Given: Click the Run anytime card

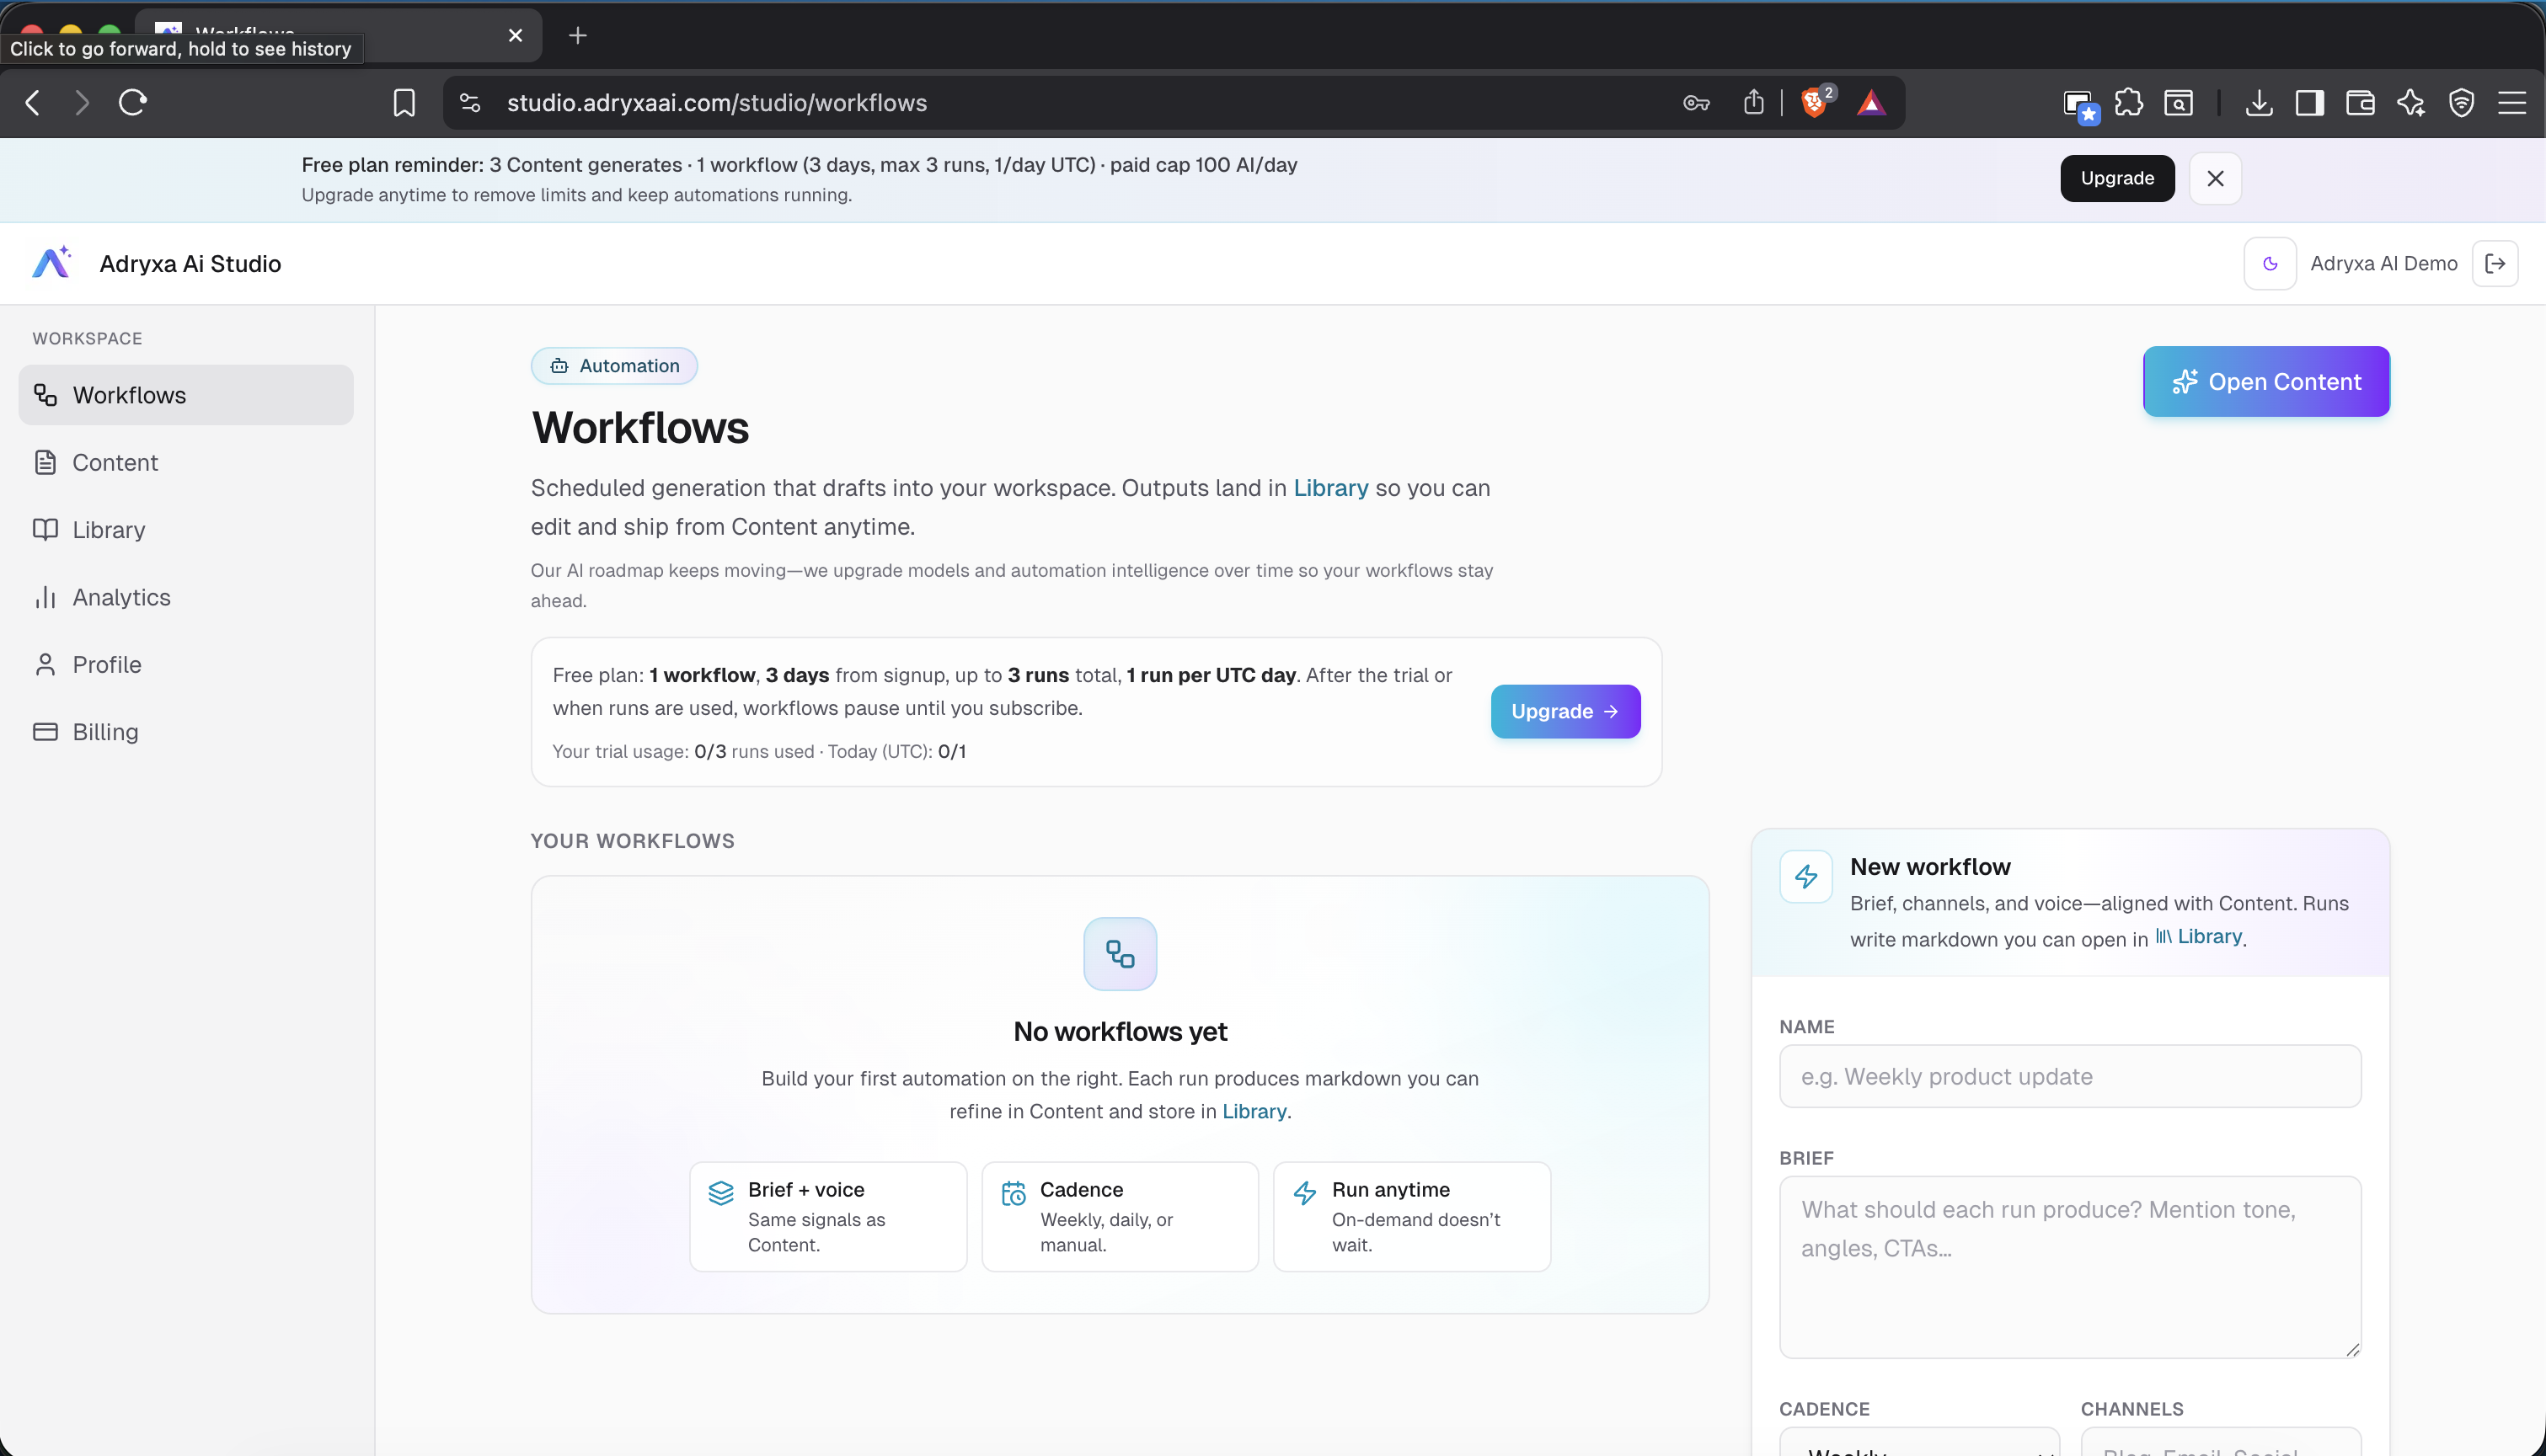Looking at the screenshot, I should point(1411,1217).
